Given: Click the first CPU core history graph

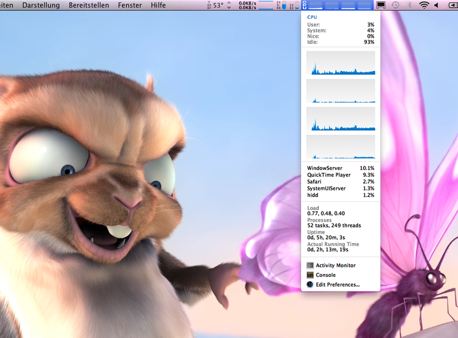Looking at the screenshot, I should click(341, 63).
